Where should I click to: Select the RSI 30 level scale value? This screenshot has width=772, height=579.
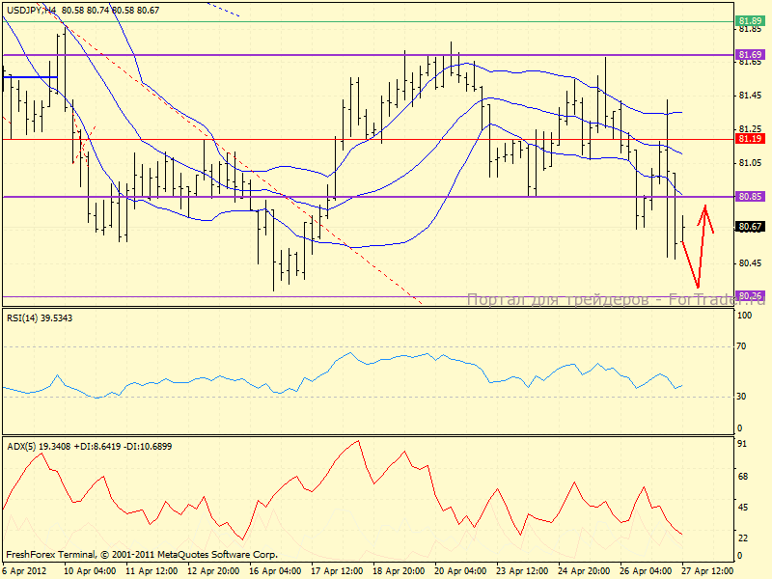743,397
